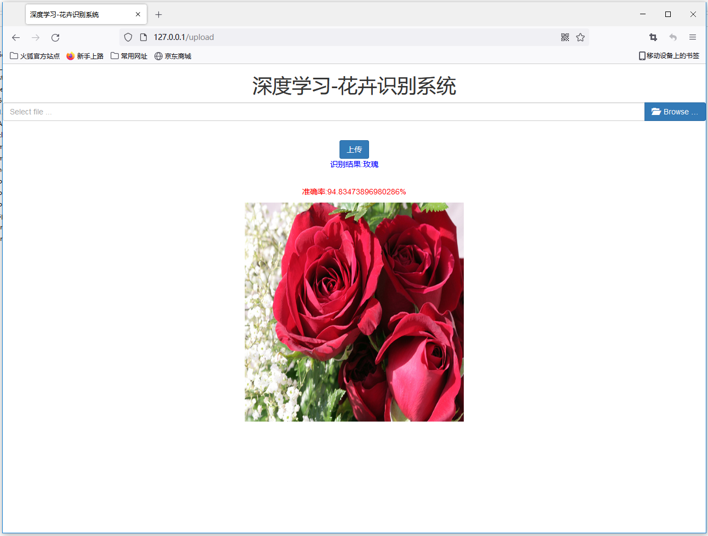Click the page info icon beside the URL

pyautogui.click(x=143, y=37)
